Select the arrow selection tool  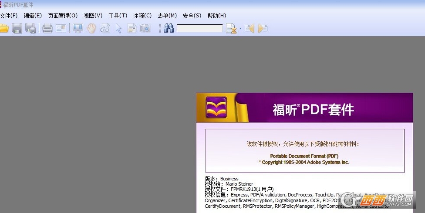point(118,29)
